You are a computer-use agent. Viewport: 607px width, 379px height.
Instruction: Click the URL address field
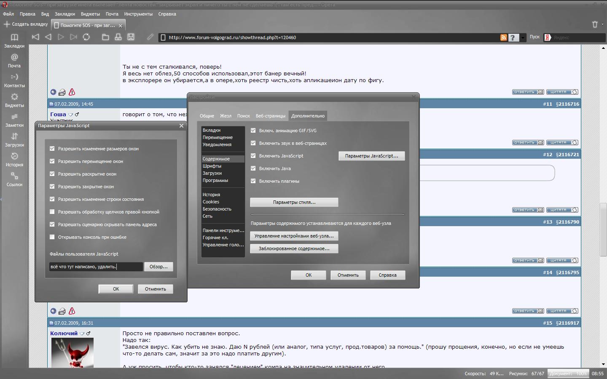(331, 37)
